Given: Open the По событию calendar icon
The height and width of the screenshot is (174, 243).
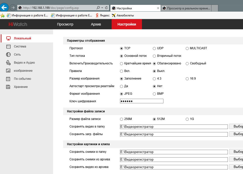Looking at the screenshot, I should (x=8, y=79).
